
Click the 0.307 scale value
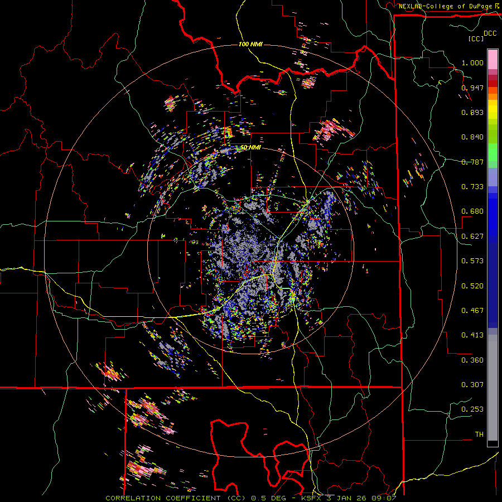[x=472, y=385]
